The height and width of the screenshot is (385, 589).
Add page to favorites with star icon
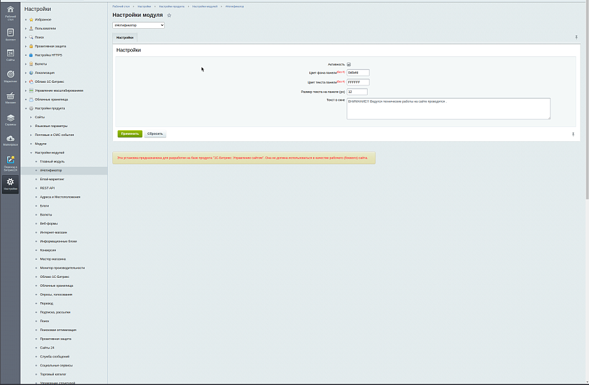coord(169,15)
